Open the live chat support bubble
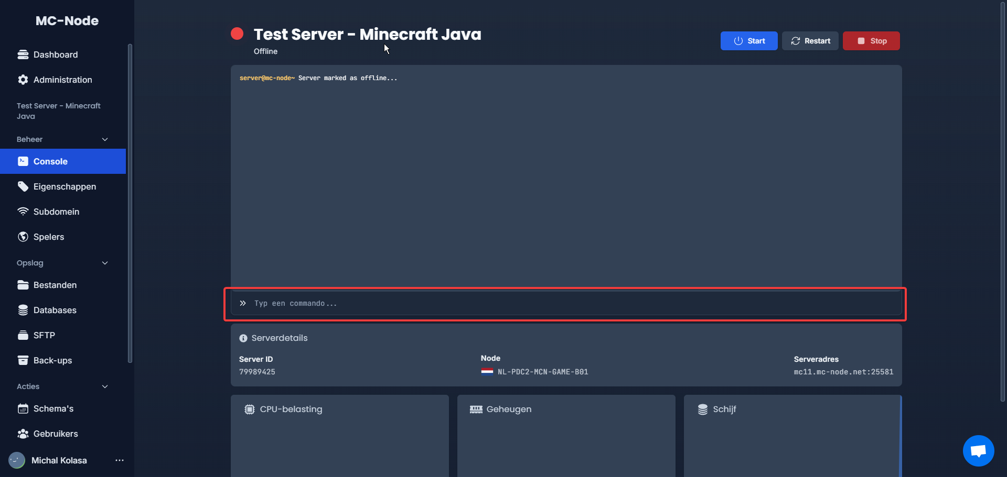Image resolution: width=1007 pixels, height=477 pixels. 979,450
